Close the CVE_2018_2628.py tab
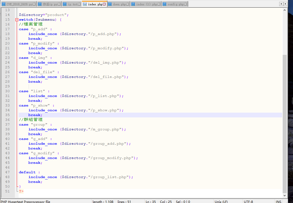This screenshot has width=293, height=203. point(34,4)
